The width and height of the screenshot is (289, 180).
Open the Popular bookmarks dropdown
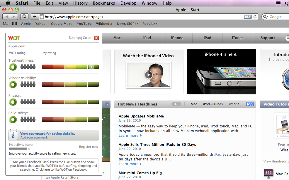click(x=150, y=24)
